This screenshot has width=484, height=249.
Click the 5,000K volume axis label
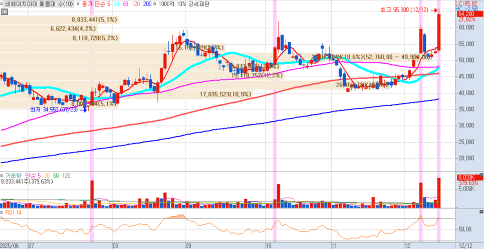tap(467, 187)
